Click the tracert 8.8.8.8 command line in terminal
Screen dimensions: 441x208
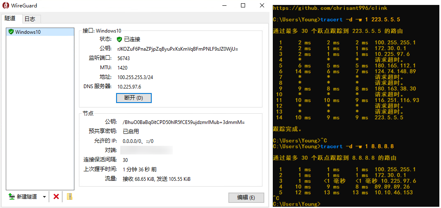(333, 146)
